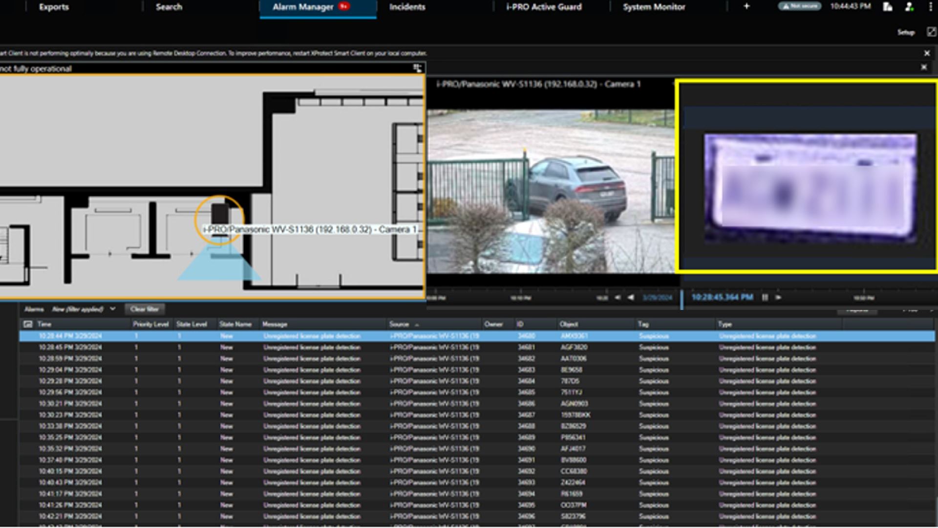Play video in reverse
938x528 pixels.
pos(631,297)
